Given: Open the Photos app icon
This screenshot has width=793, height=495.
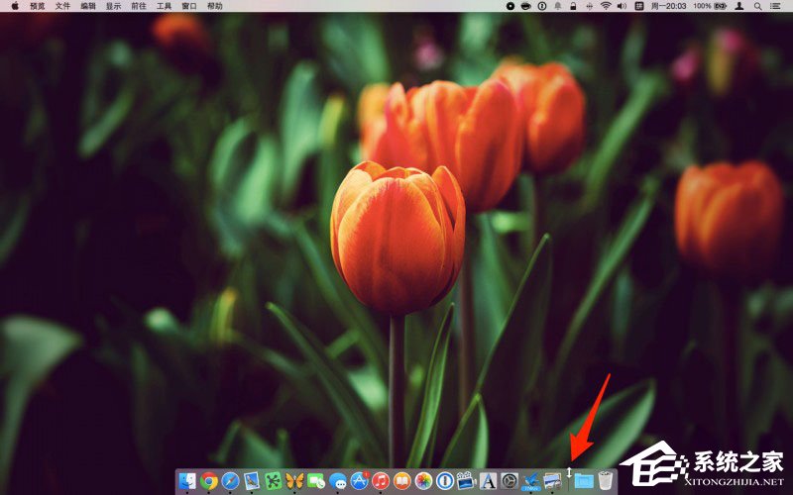Looking at the screenshot, I should (x=423, y=481).
